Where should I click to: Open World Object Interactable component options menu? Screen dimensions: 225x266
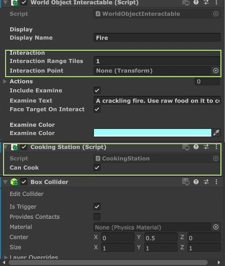(x=216, y=3)
